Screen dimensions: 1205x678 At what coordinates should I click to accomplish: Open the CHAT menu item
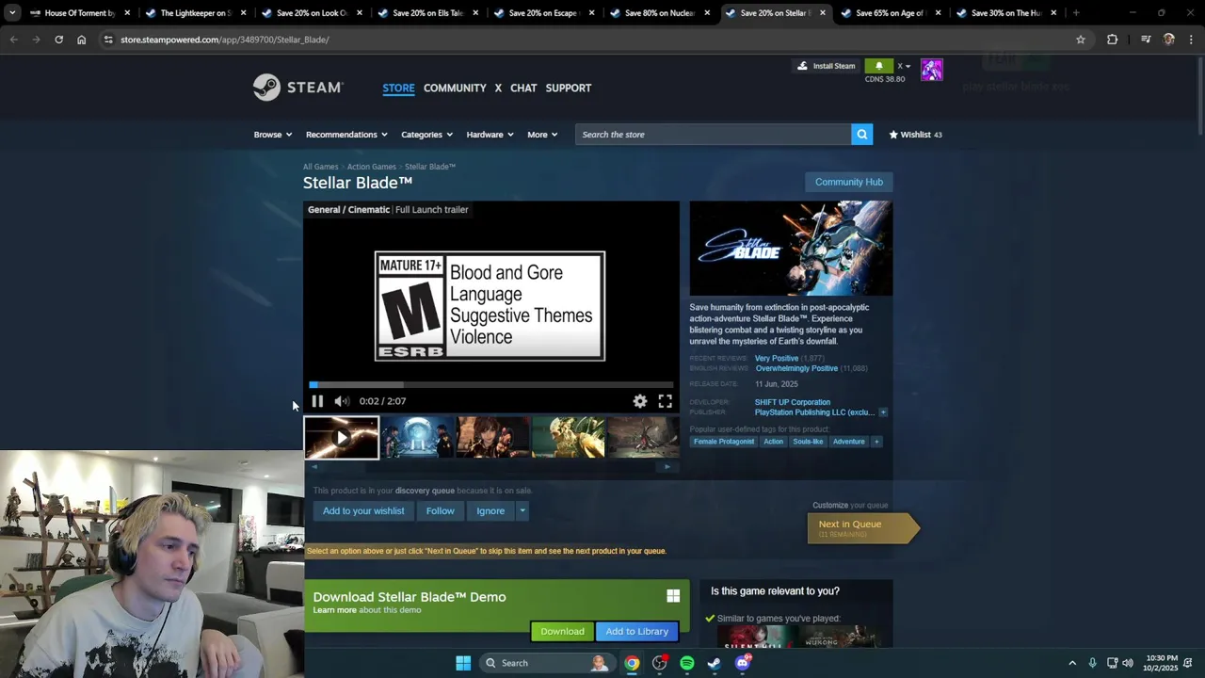[x=523, y=88]
